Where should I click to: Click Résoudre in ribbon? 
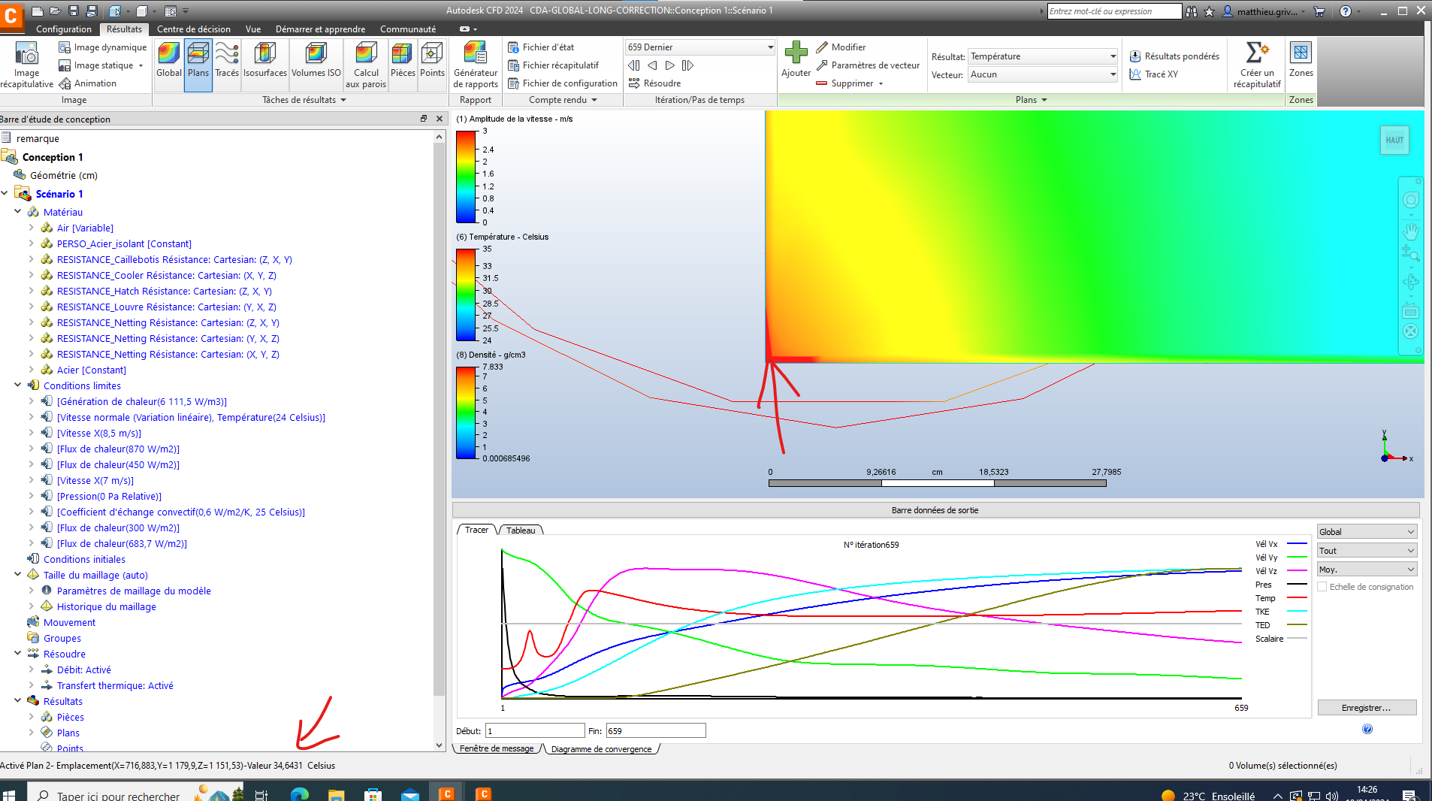coord(655,83)
